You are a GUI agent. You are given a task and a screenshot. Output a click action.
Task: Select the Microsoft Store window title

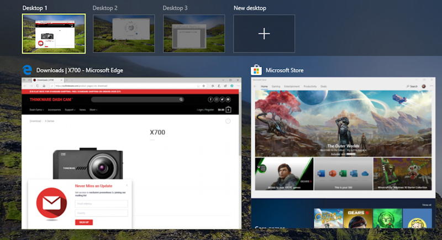[285, 70]
